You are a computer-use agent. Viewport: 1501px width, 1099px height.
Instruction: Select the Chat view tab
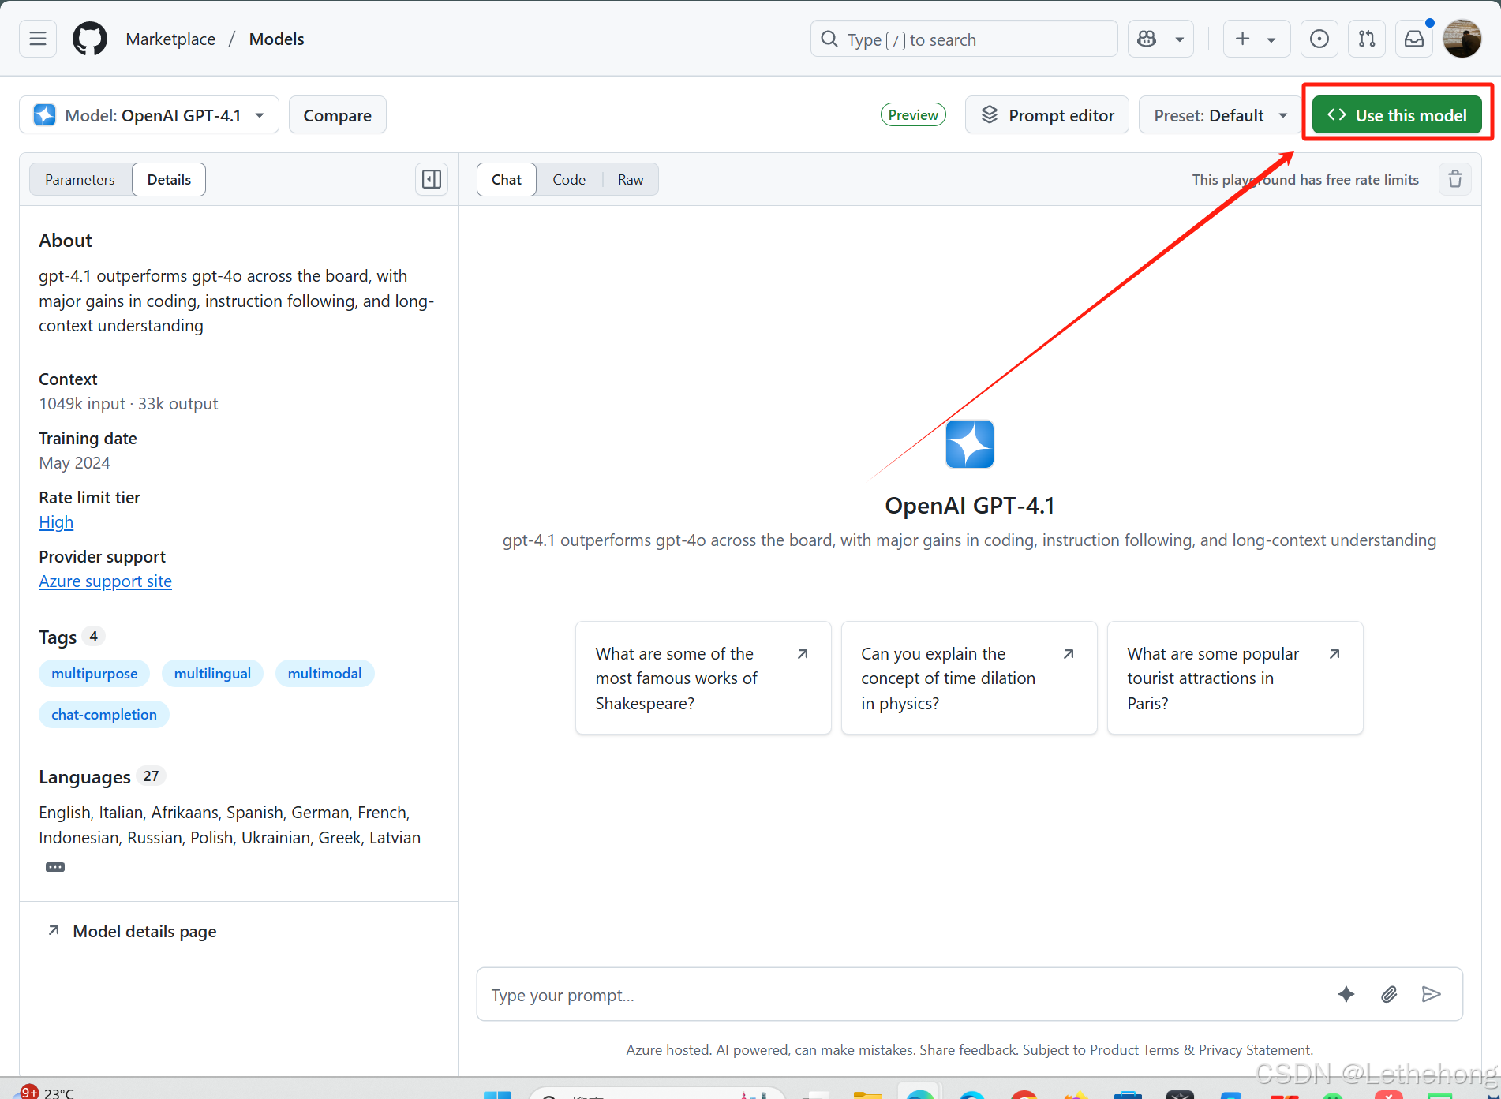[x=506, y=179]
